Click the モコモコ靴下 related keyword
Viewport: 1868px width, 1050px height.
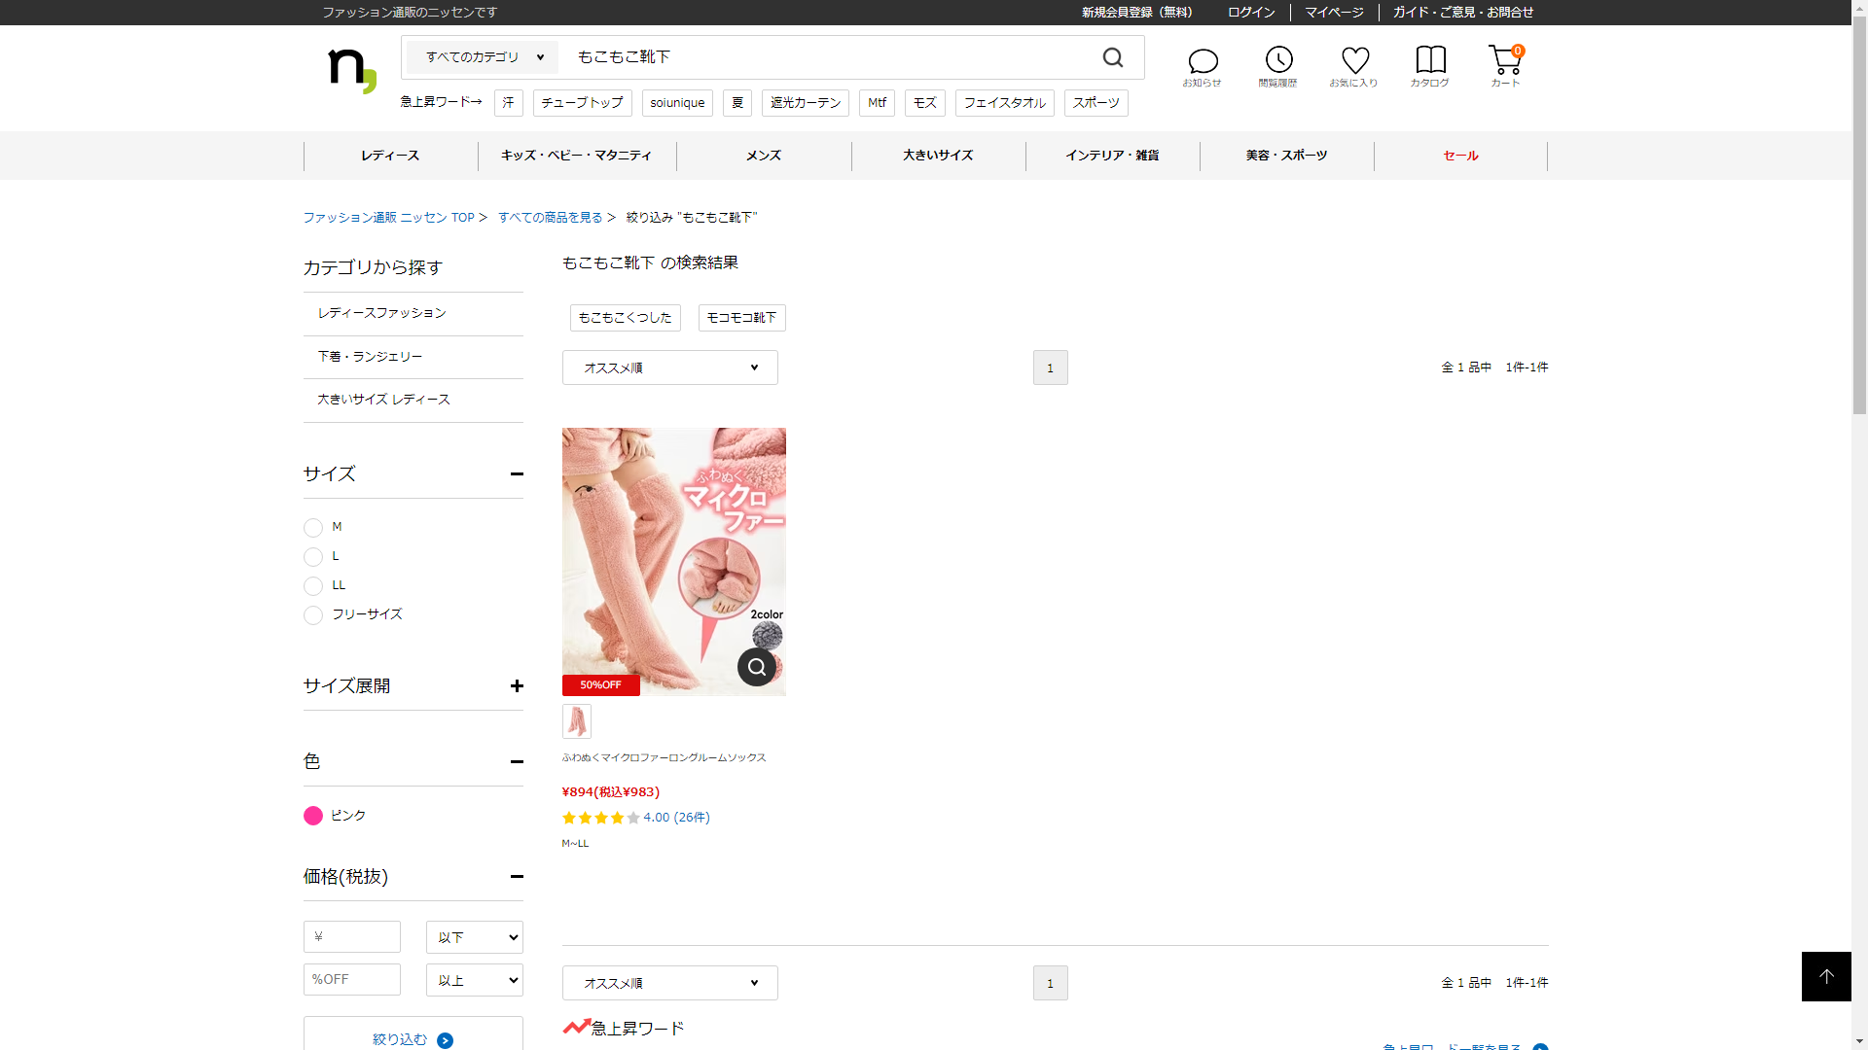[741, 318]
